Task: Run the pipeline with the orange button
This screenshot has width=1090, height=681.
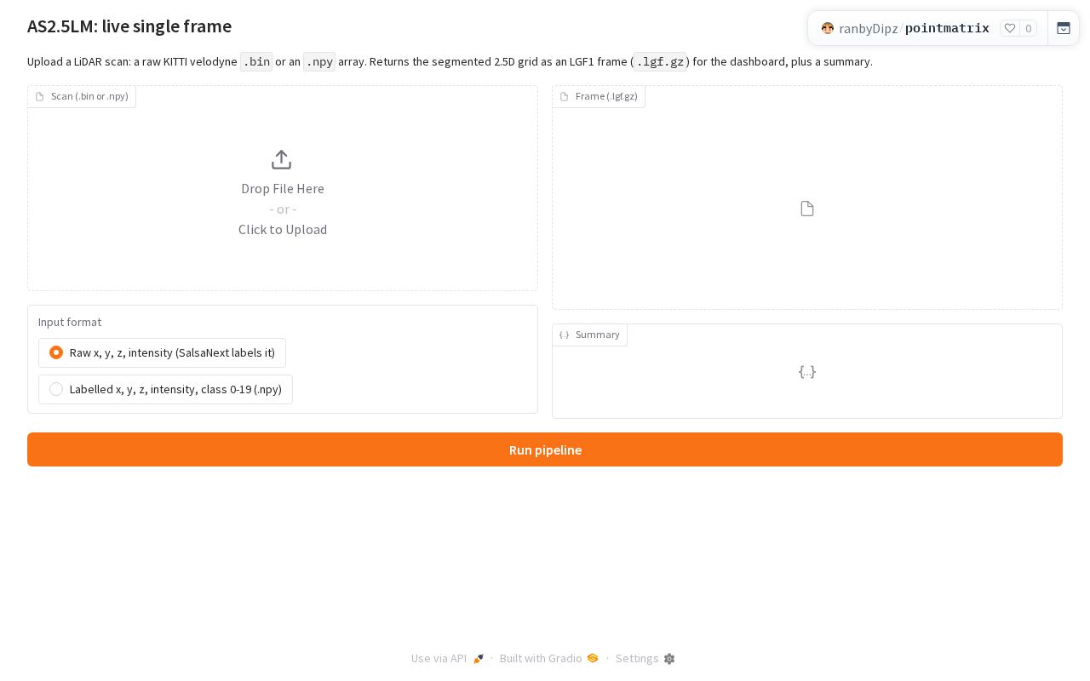Action: click(545, 449)
